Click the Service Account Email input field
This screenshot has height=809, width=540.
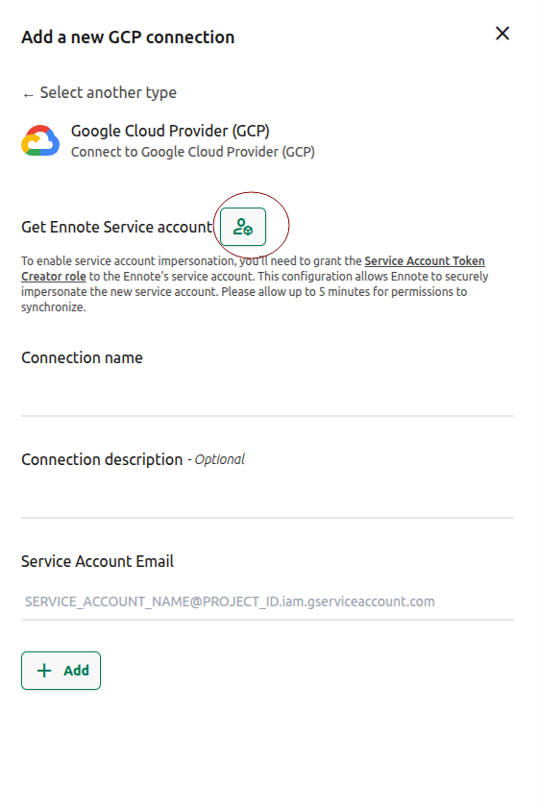point(267,601)
